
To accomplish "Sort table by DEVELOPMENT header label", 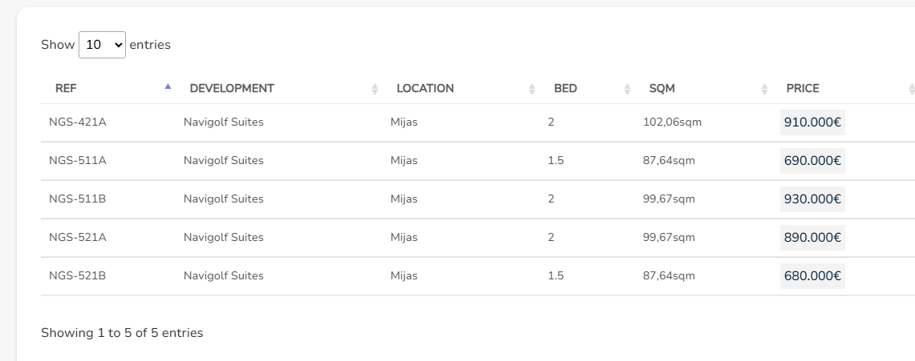I will pos(232,89).
